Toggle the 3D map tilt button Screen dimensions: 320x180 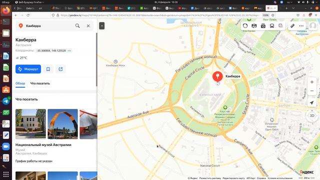312,115
